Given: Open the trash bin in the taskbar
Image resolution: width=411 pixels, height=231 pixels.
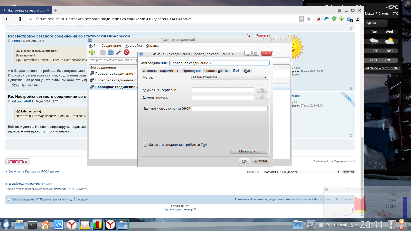Looking at the screenshot, I should 392,225.
